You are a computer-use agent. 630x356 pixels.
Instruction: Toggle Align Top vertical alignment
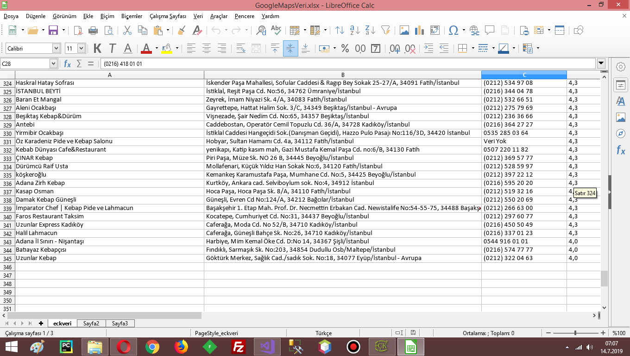(x=275, y=48)
